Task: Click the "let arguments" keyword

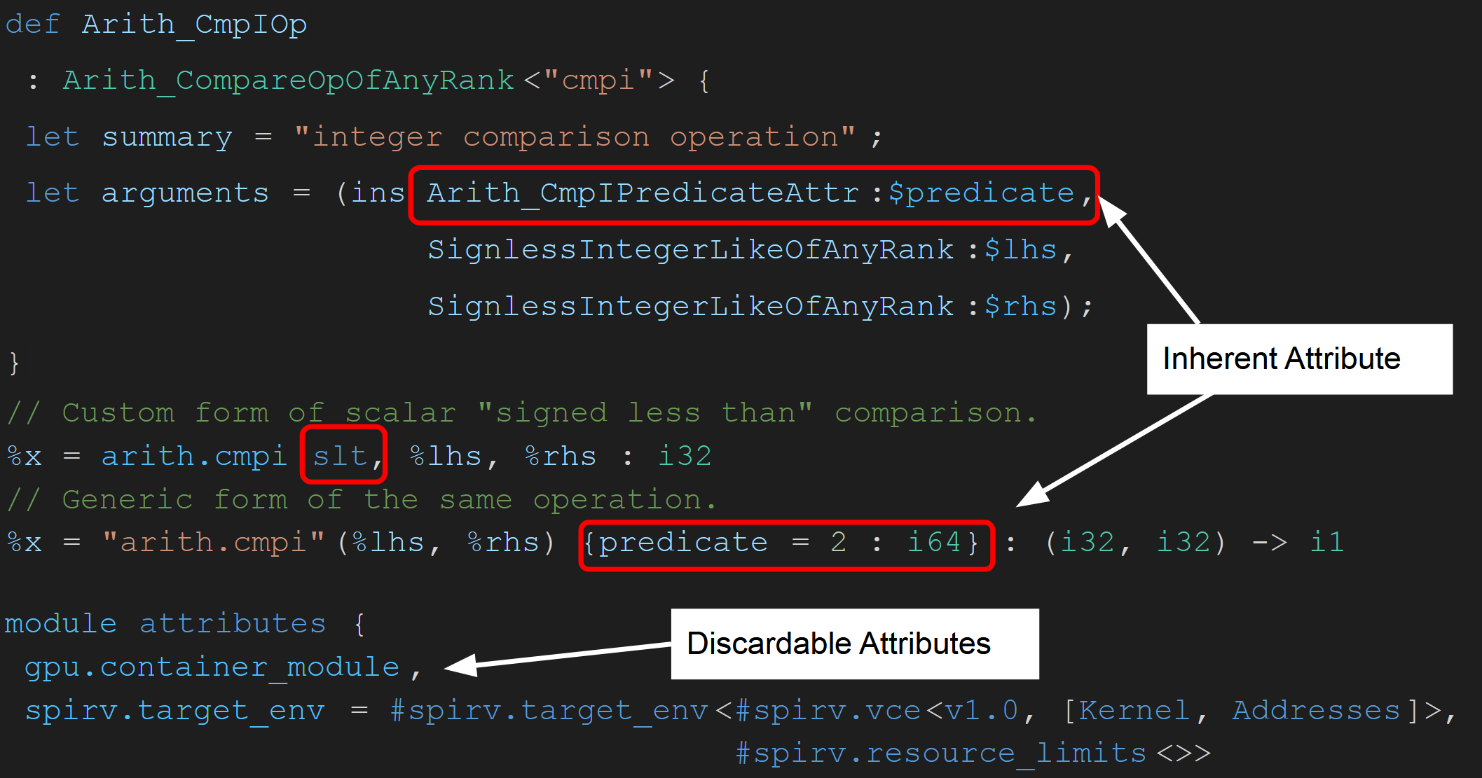Action: pyautogui.click(x=147, y=193)
